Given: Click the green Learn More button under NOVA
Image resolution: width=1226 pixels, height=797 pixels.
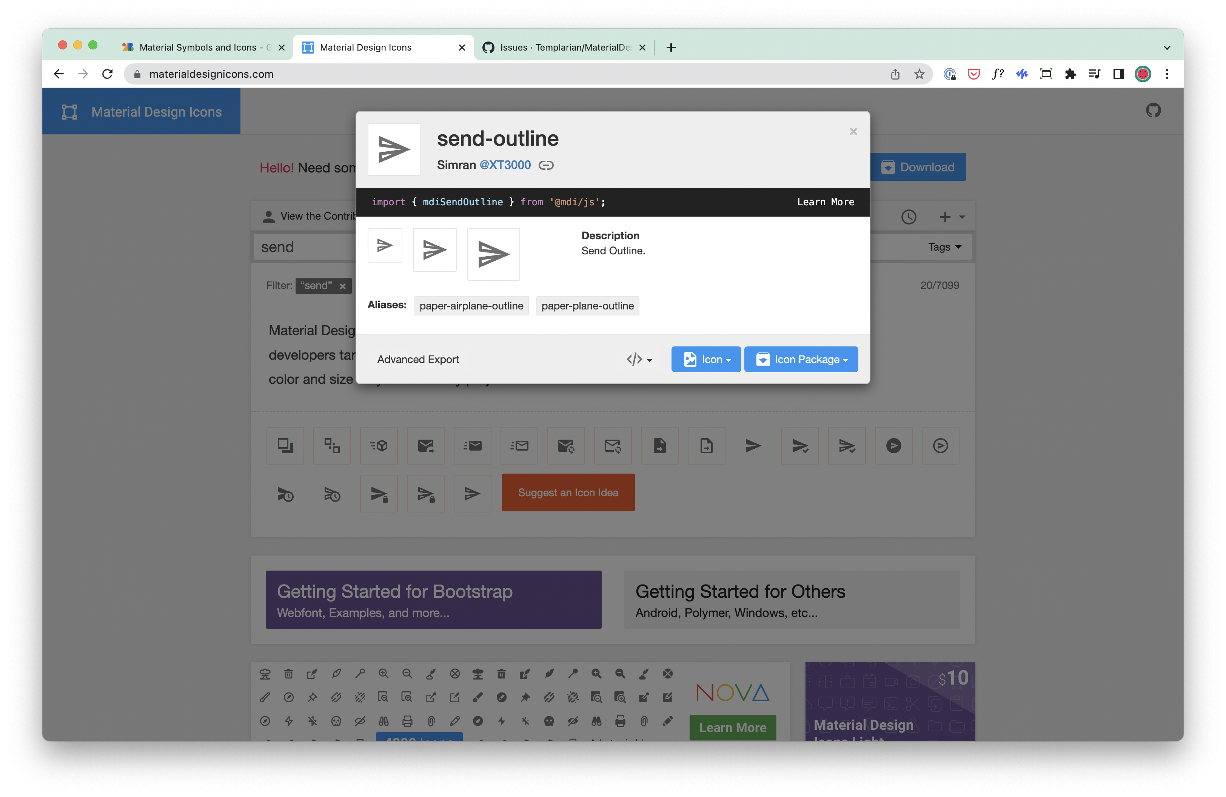Looking at the screenshot, I should [x=733, y=727].
